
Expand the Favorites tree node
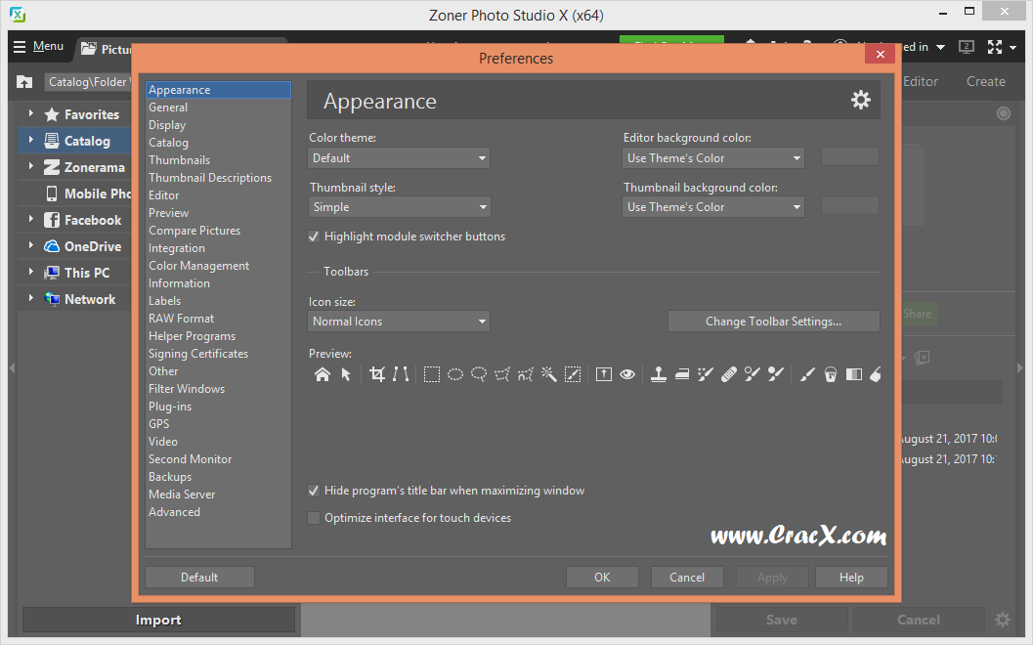point(31,113)
